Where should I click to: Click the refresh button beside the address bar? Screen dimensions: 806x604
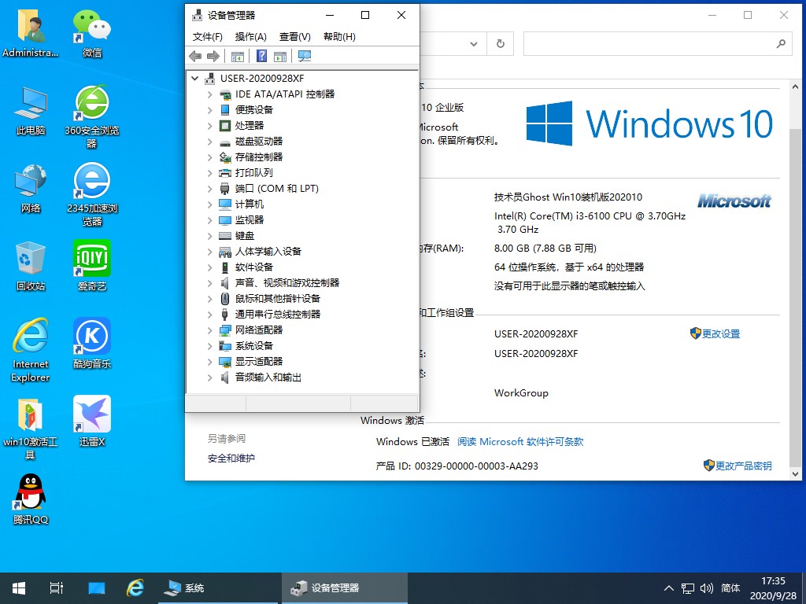(x=500, y=45)
